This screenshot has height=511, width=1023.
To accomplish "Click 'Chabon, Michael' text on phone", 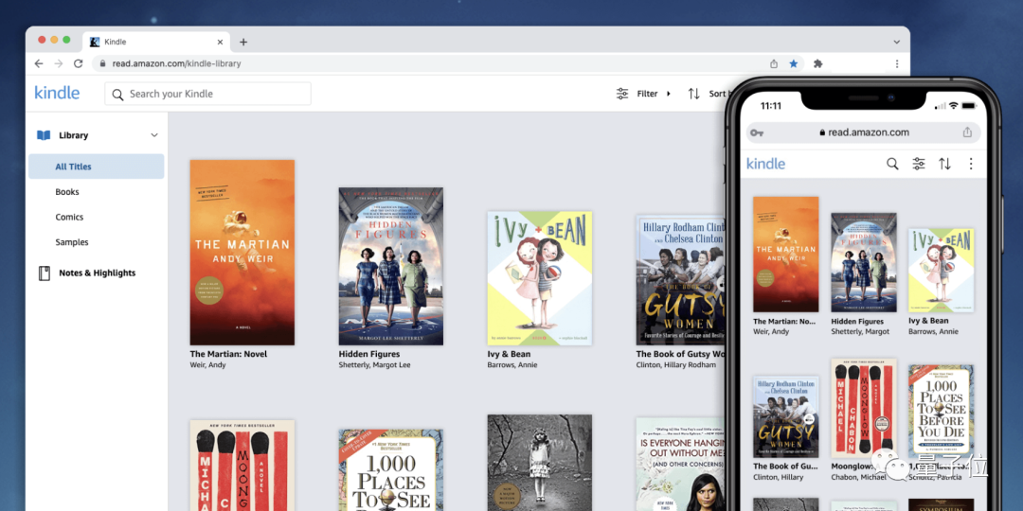I will pyautogui.click(x=858, y=477).
